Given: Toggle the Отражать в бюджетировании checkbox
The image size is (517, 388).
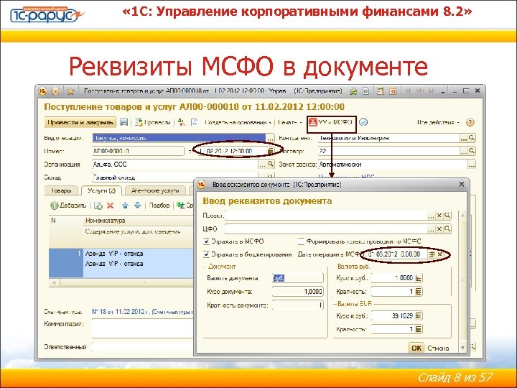Looking at the screenshot, I should coord(206,254).
